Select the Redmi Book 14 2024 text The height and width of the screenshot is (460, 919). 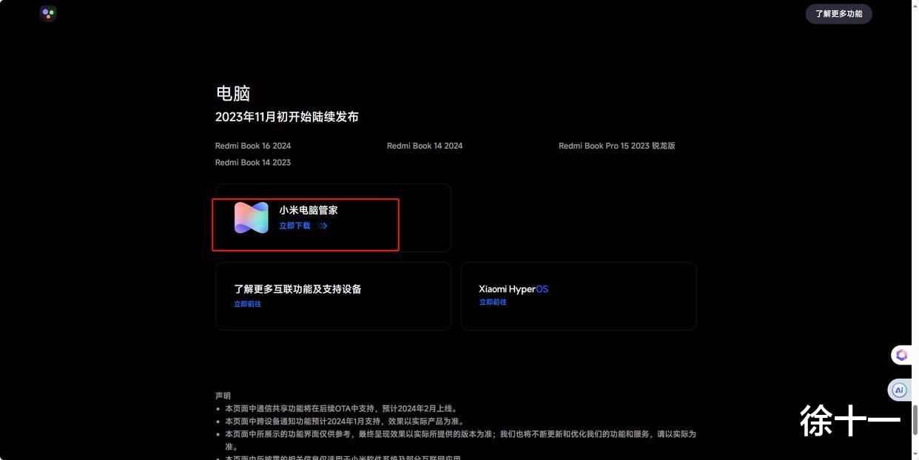pyautogui.click(x=425, y=146)
